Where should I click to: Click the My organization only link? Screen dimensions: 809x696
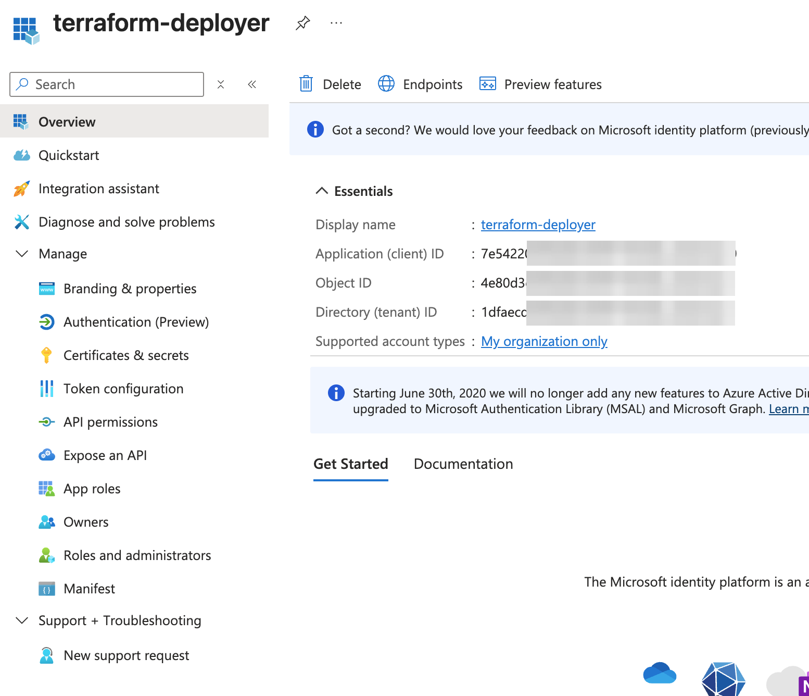coord(544,341)
